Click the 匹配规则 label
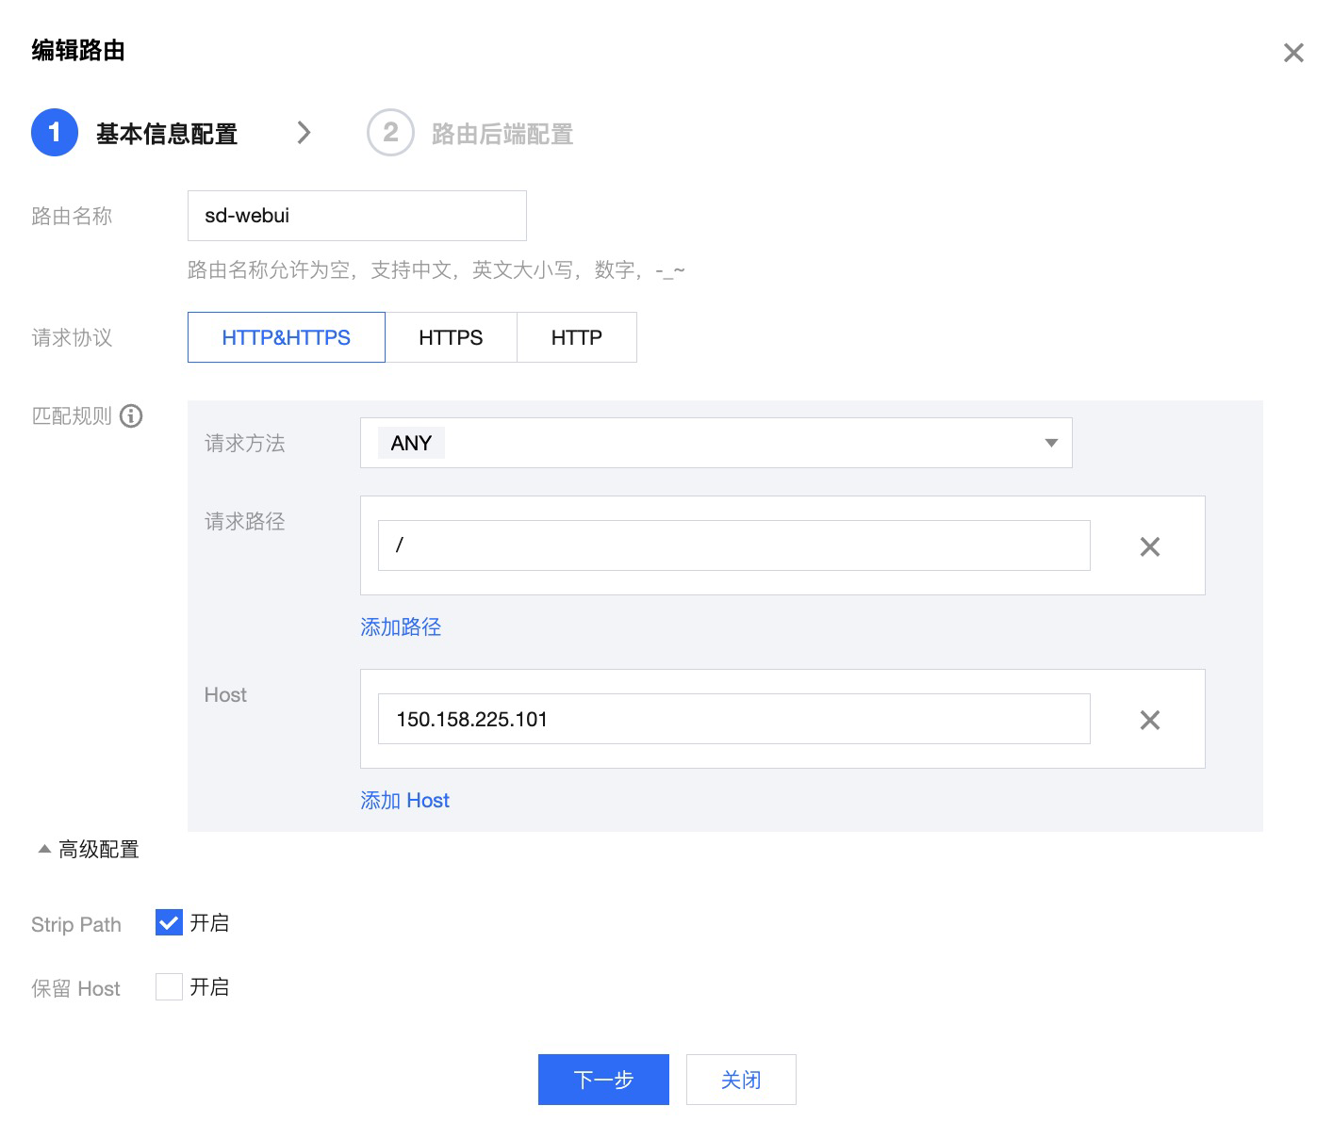This screenshot has width=1333, height=1138. coord(72,415)
